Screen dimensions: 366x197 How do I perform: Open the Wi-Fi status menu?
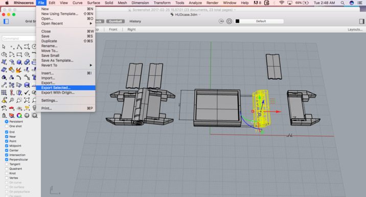point(282,3)
